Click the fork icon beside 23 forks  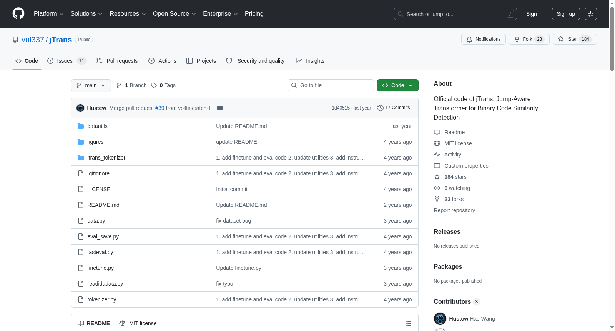coord(437,199)
